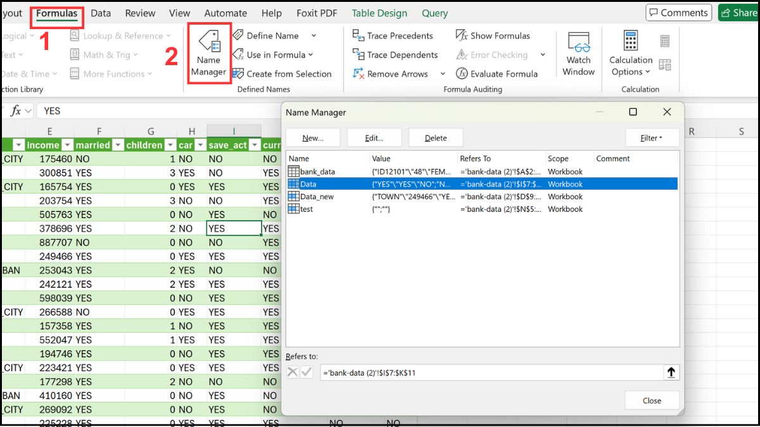Screen dimensions: 760x427
Task: Click the Insert Function fx icon
Action: point(17,111)
